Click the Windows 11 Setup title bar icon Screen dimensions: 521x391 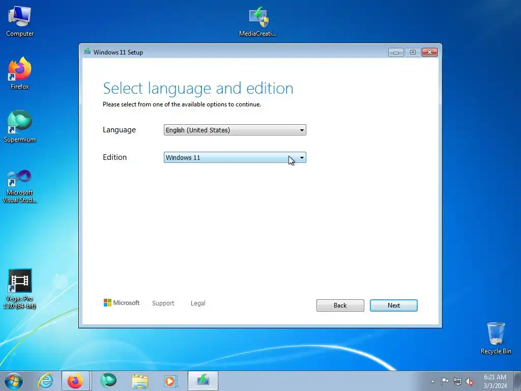pos(87,51)
